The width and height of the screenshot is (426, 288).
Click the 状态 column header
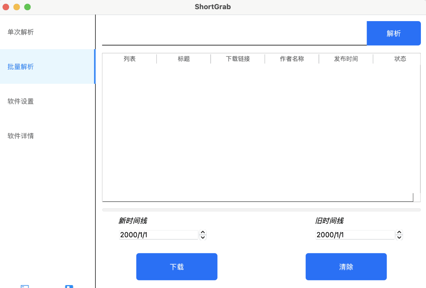pos(400,59)
